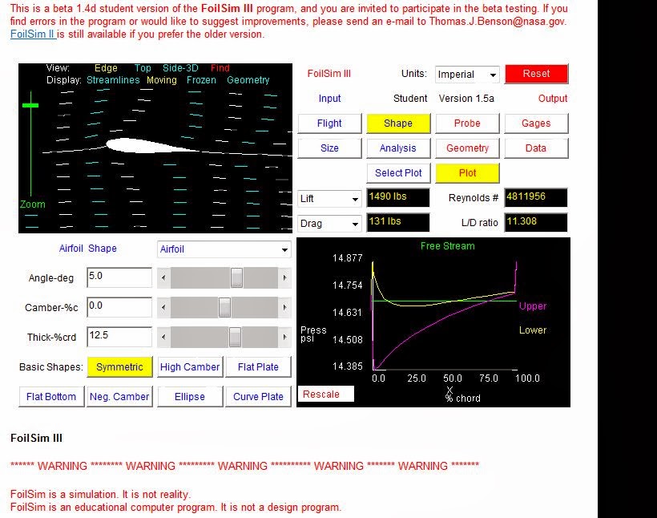Select the Edge view option
657x518 pixels.
(106, 68)
